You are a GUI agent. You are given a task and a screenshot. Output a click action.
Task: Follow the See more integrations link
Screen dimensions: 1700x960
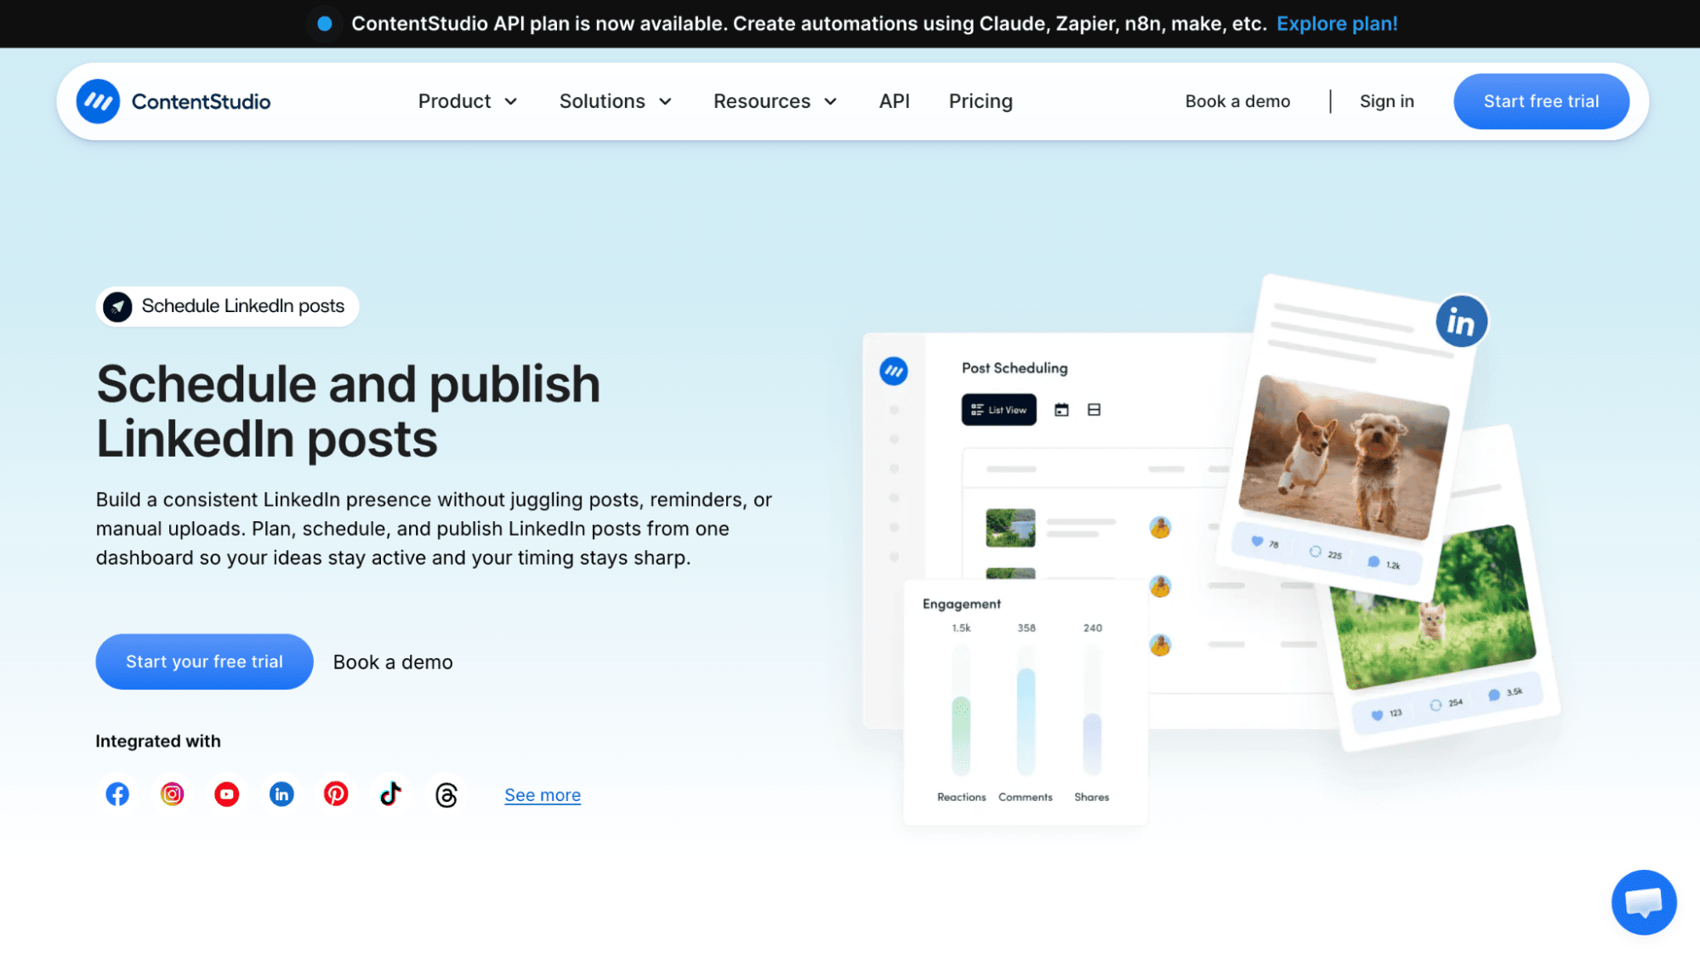543,795
